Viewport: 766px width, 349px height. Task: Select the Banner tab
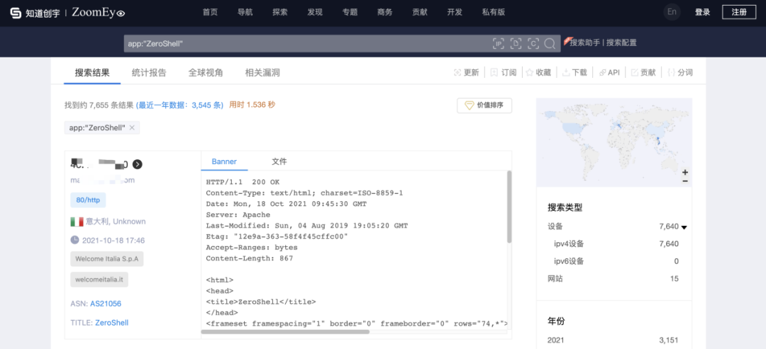pos(224,161)
